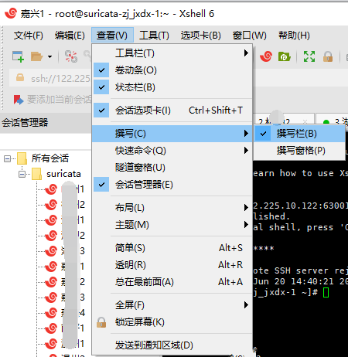Expand the 全屏(F) submenu
Image resolution: width=348 pixels, height=357 pixels.
(x=172, y=305)
